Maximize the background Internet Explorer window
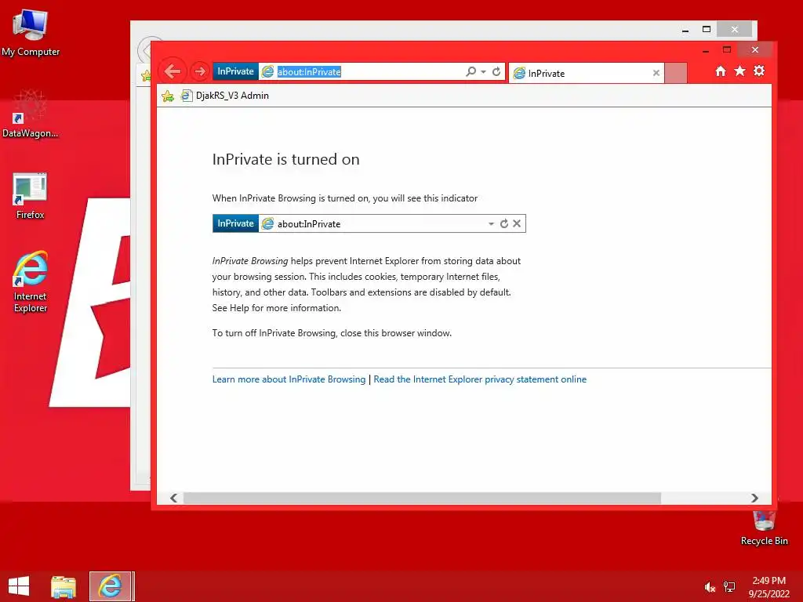The image size is (803, 602). tap(707, 30)
